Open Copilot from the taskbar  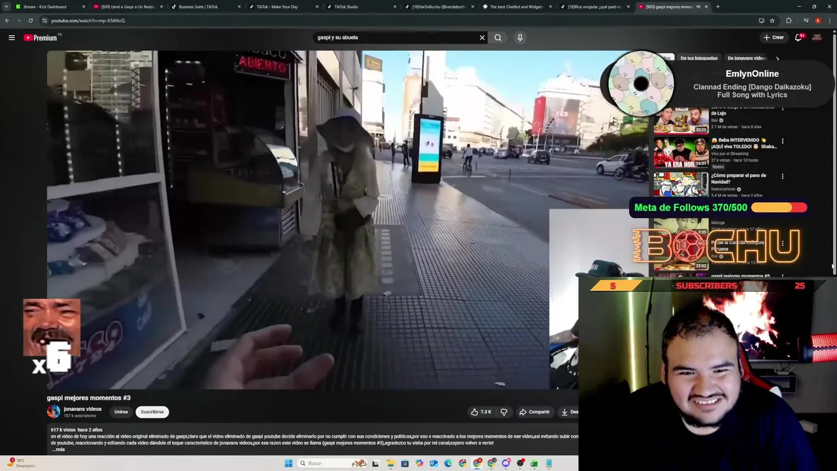point(419,463)
